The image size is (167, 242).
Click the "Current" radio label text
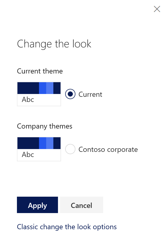(90, 94)
